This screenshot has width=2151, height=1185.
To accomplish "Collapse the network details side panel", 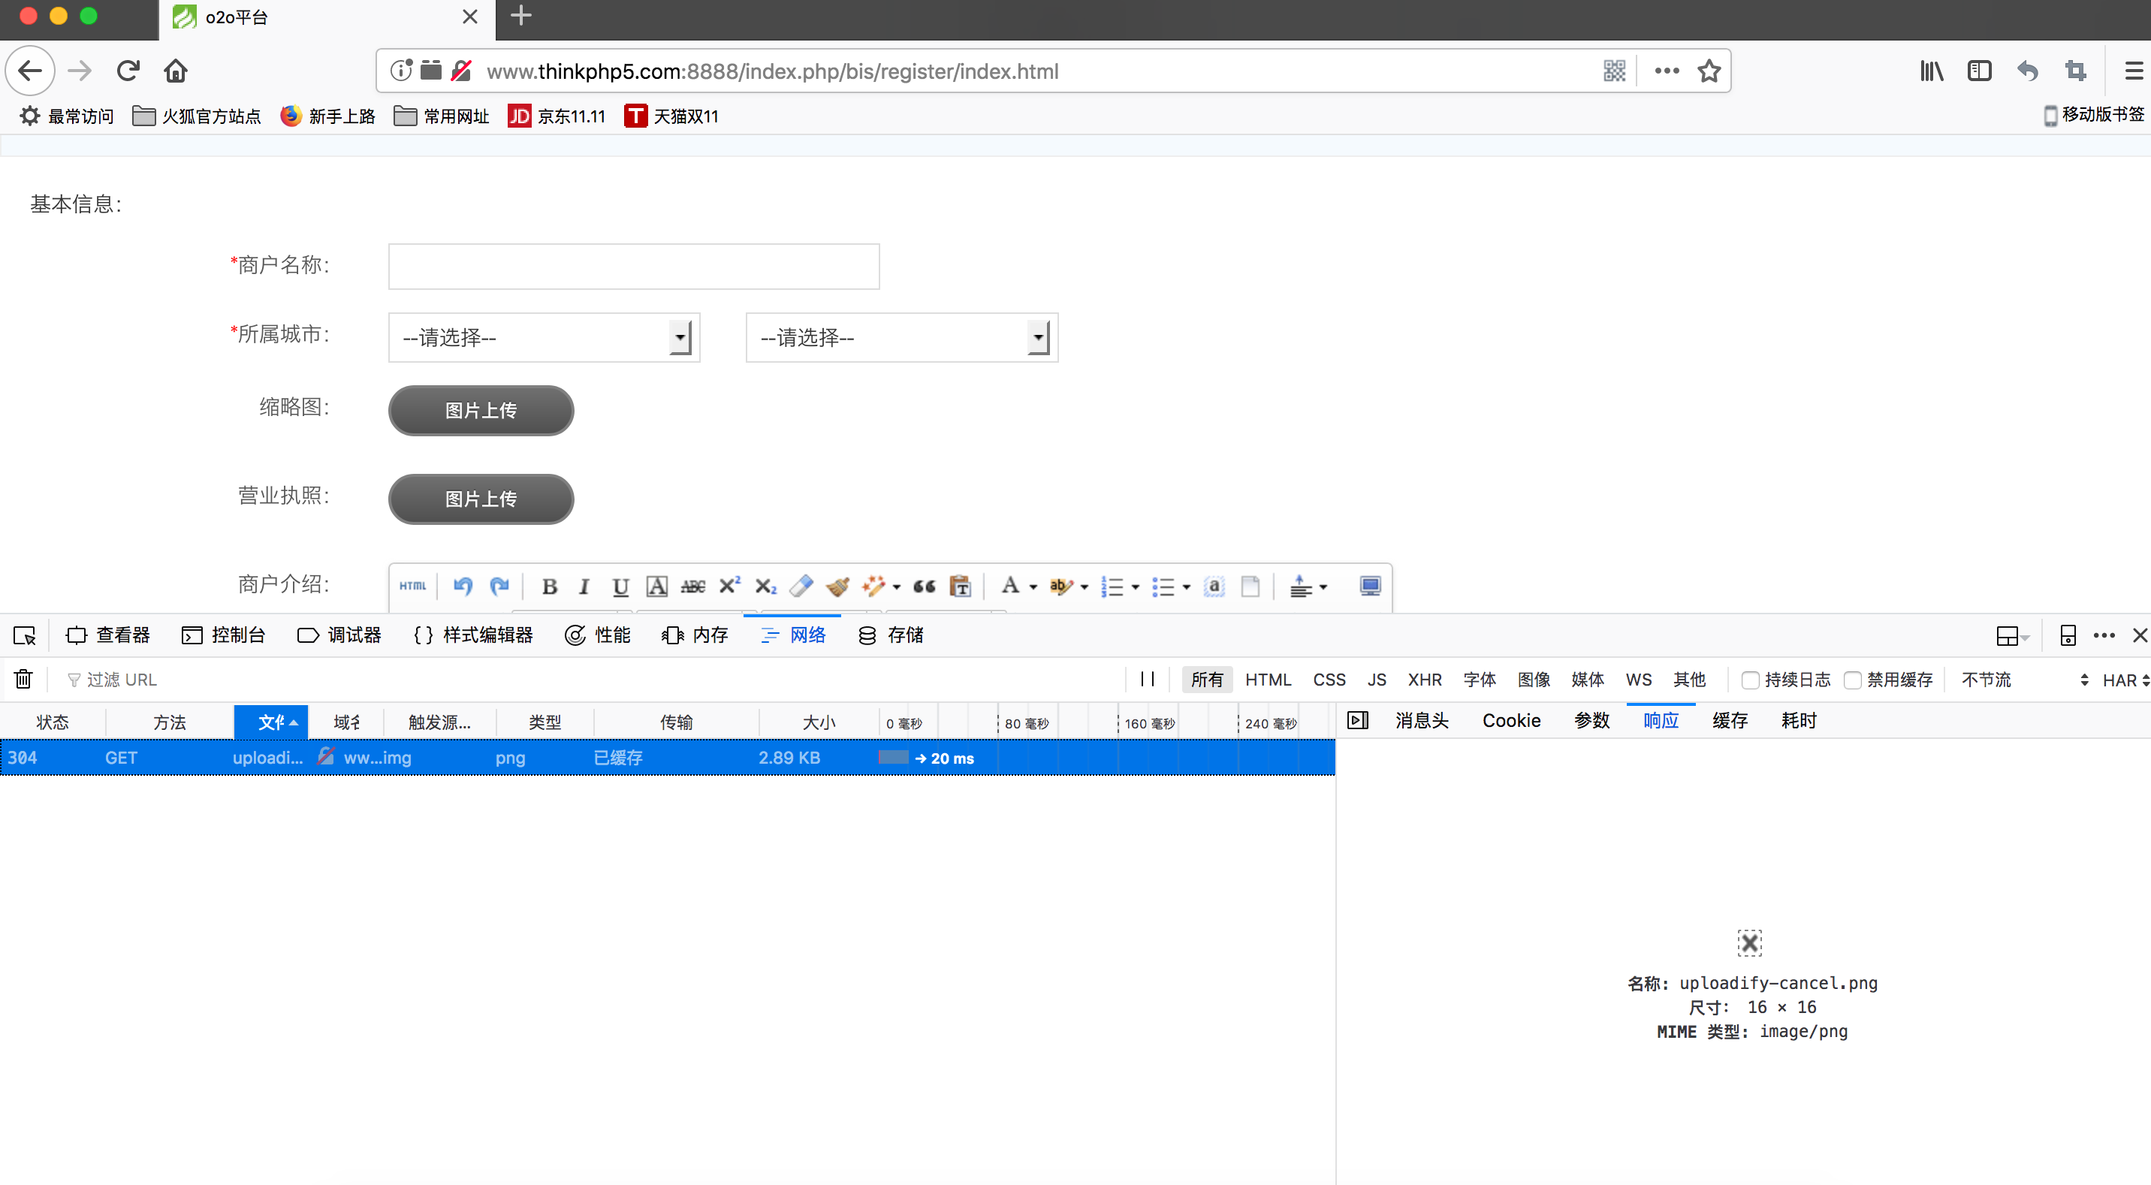I will (x=1358, y=720).
